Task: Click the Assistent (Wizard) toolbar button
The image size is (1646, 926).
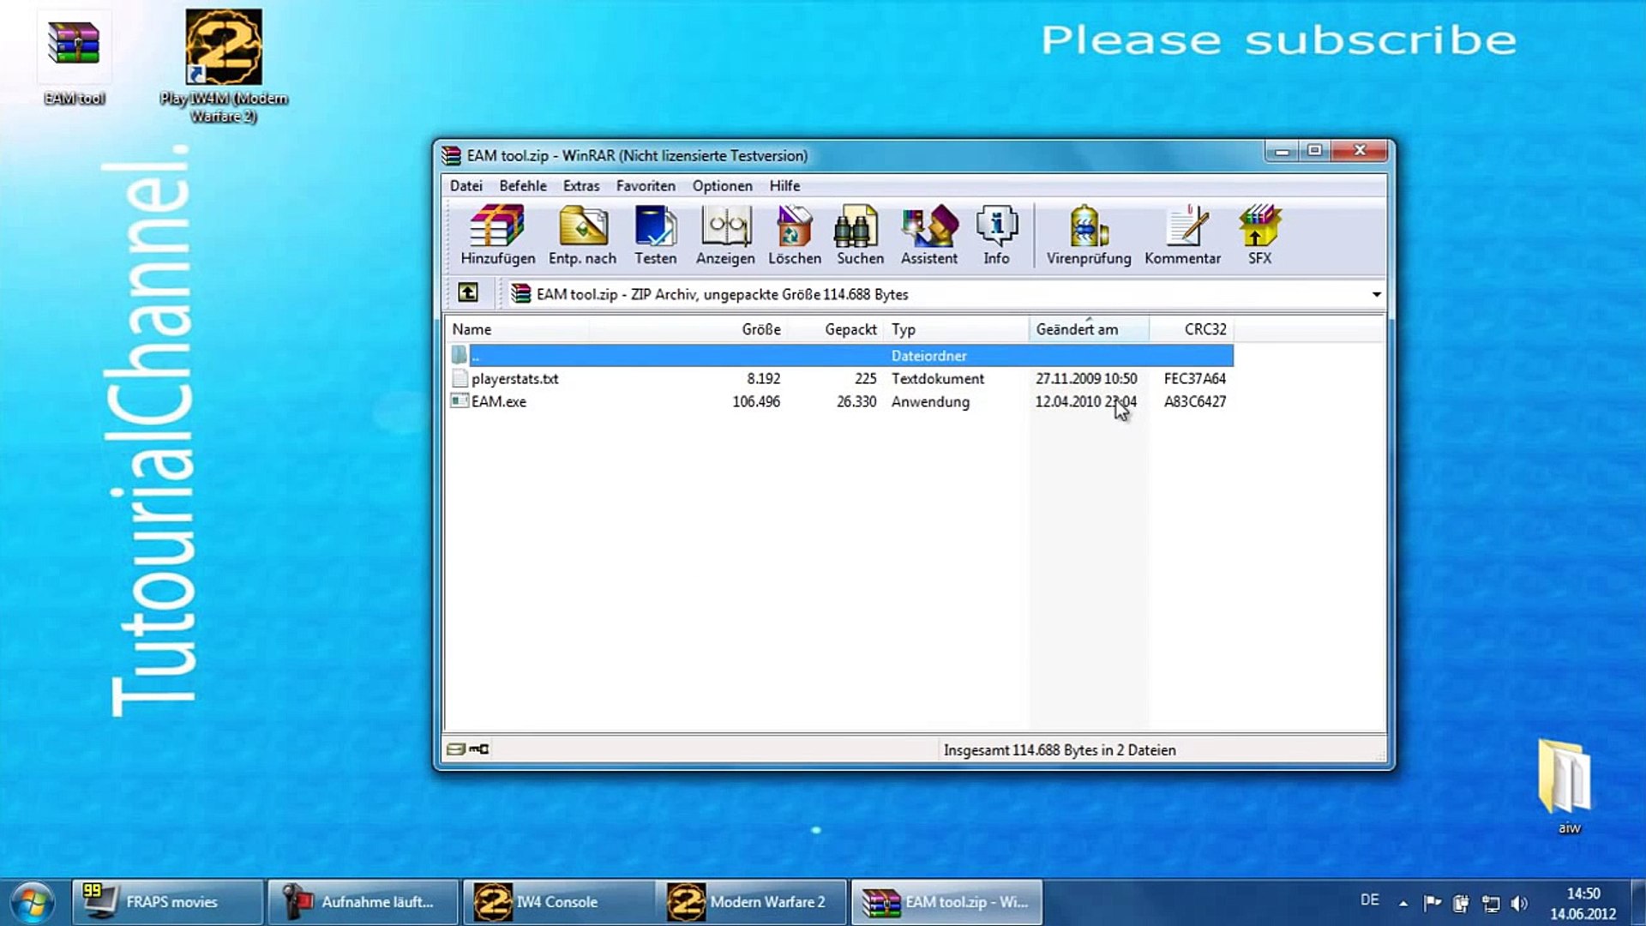Action: point(928,234)
